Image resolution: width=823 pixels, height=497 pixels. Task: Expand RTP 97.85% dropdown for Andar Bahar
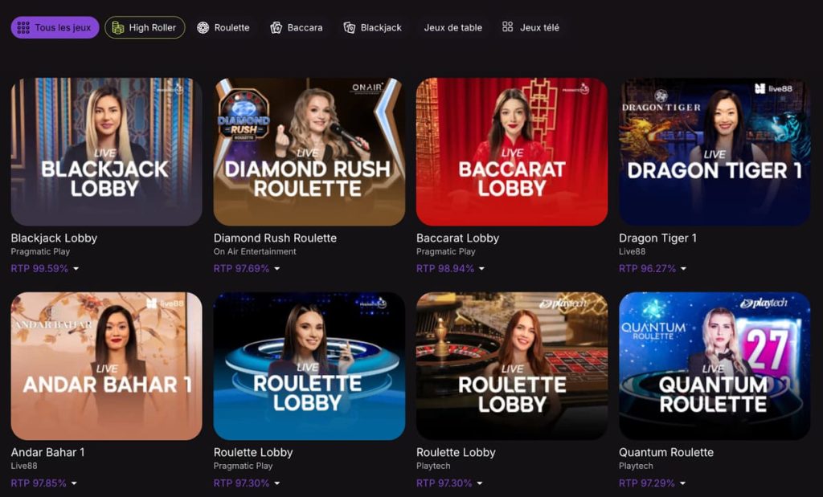[x=74, y=483]
